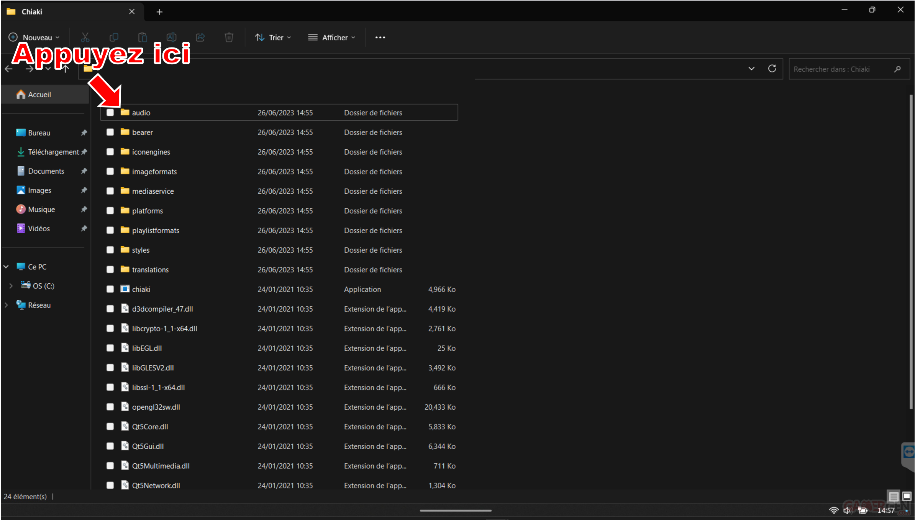Viewport: 915px width, 520px height.
Task: Open Documents in the sidebar
Action: [x=46, y=171]
